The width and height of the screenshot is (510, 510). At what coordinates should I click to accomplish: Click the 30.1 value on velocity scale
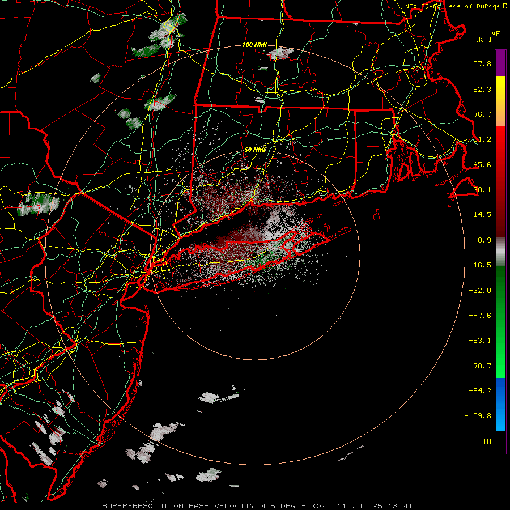pos(482,190)
